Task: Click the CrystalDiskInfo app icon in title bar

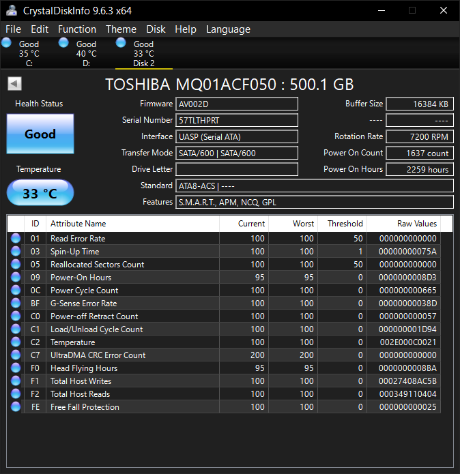Action: 12,10
